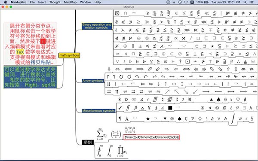The height and width of the screenshot is (161, 258).
Task: Click the solid black square symbol
Action: [x=170, y=108]
